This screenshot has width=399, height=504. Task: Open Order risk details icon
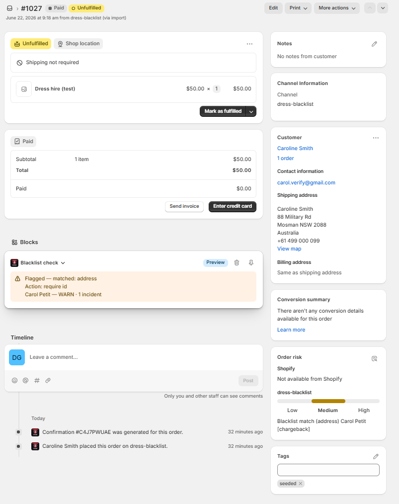click(x=374, y=359)
